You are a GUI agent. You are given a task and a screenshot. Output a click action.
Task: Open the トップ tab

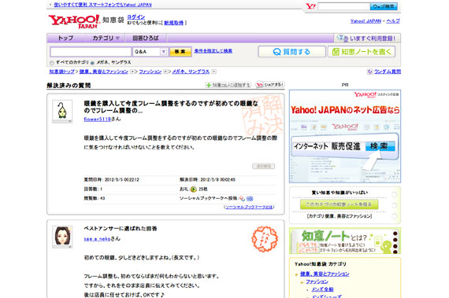pyautogui.click(x=65, y=39)
